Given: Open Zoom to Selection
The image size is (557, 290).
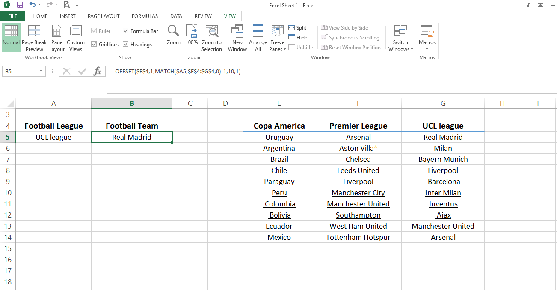Looking at the screenshot, I should click(212, 38).
